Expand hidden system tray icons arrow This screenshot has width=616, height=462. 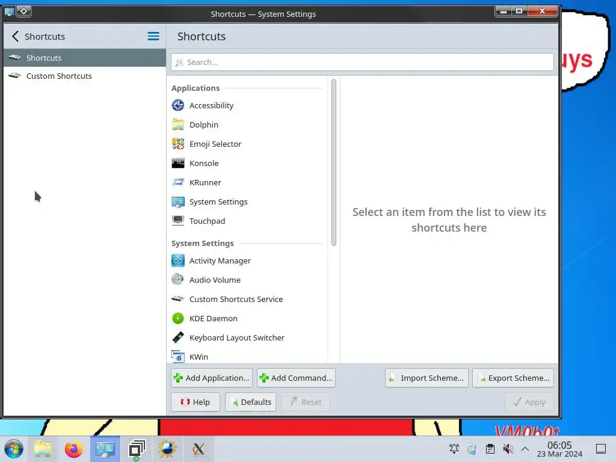point(525,449)
